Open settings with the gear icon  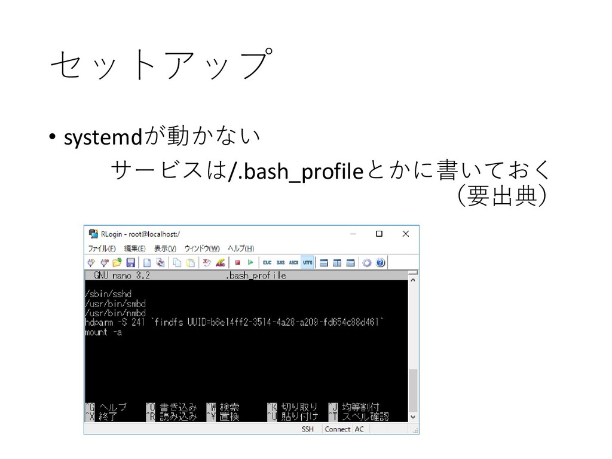click(366, 263)
